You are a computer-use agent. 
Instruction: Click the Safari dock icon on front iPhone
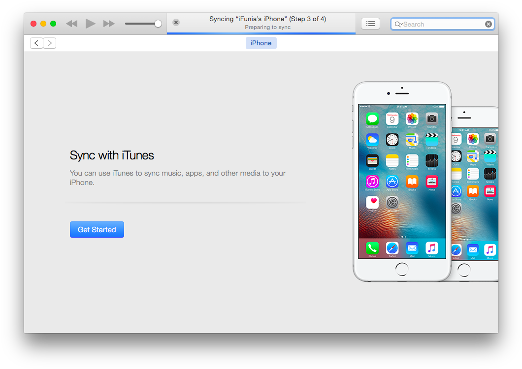(x=392, y=248)
